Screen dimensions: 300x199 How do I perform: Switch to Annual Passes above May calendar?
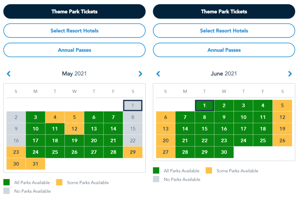(x=74, y=50)
